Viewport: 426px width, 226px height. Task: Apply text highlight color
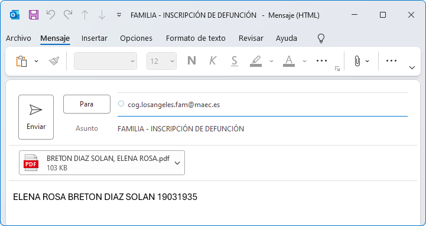256,61
